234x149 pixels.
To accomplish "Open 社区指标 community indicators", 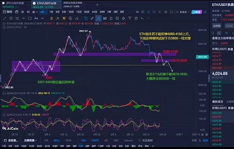I will coord(145,140).
